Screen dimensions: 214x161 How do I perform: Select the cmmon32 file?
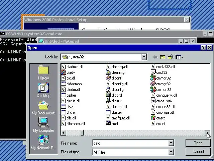click(161, 90)
